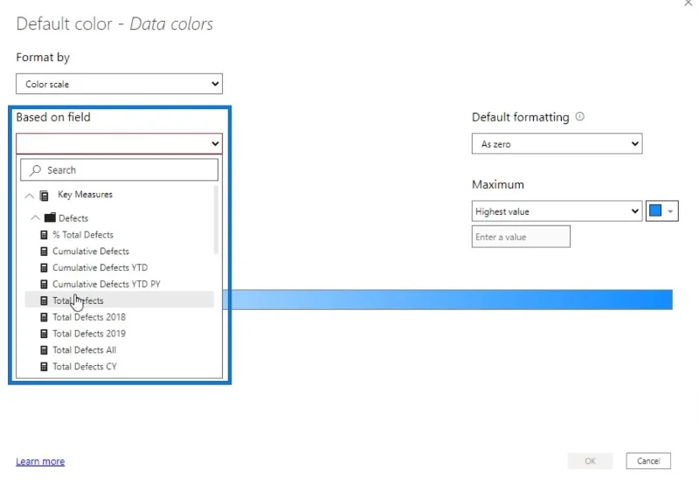Screen dimensions: 699x483
Task: Close the Data colors dialog
Action: 689,3
